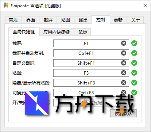Viewport: 151px width, 132px height.
Task: Open the 更新 tab
Action: 118,20
